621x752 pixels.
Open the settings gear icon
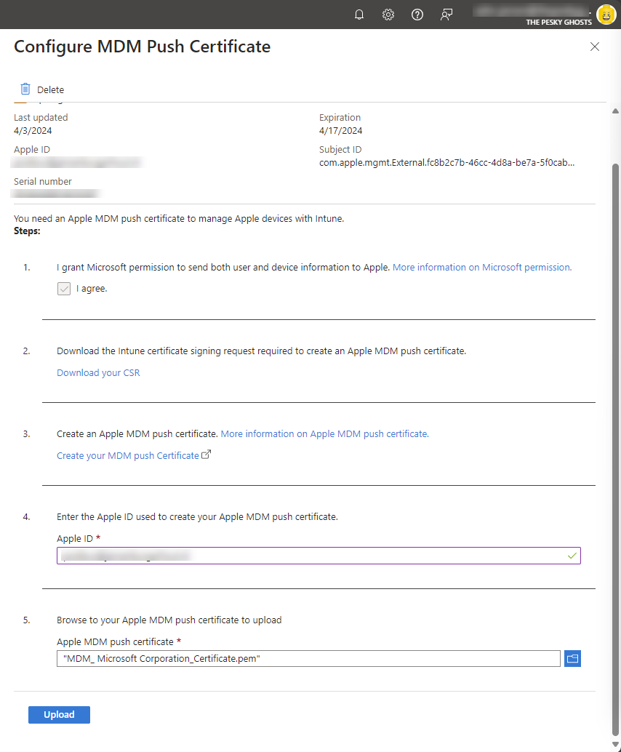[388, 15]
